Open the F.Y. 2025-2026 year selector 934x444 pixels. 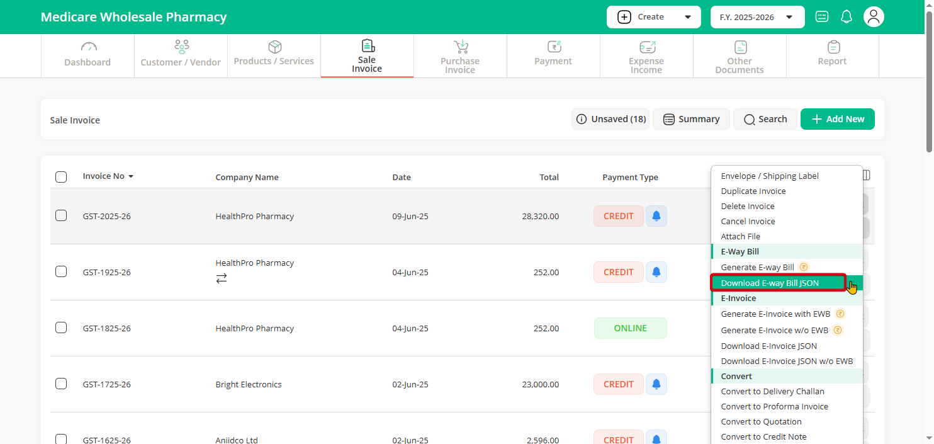coord(758,17)
